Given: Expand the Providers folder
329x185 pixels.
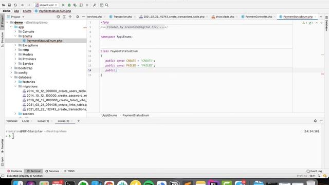Looking at the screenshot, I should point(15,59).
